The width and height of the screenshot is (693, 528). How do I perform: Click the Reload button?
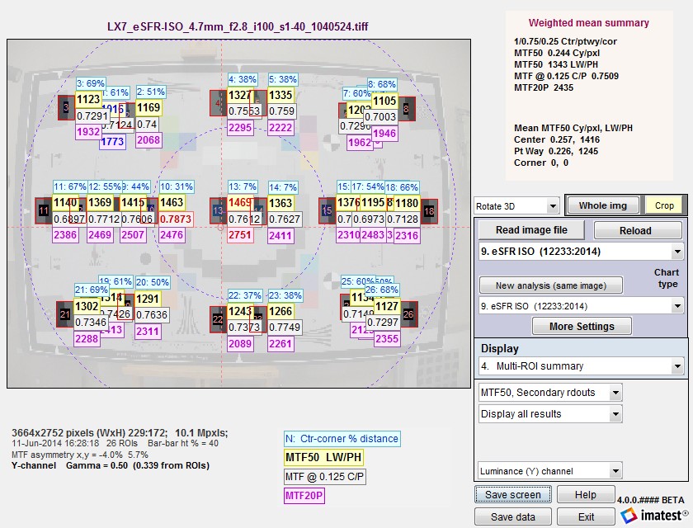(635, 231)
